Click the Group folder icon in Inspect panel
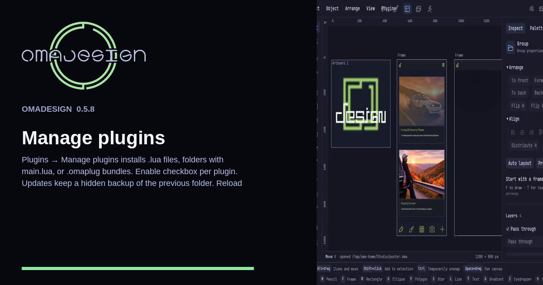Viewport: 543px width, 285px height. pyautogui.click(x=510, y=47)
